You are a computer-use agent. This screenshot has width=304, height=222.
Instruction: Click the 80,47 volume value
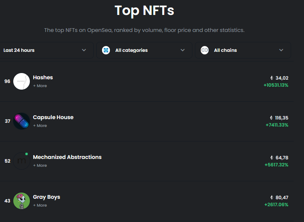[x=282, y=198]
